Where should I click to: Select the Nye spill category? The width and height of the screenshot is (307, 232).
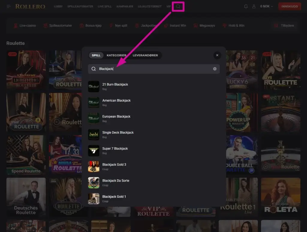pyautogui.click(x=118, y=26)
